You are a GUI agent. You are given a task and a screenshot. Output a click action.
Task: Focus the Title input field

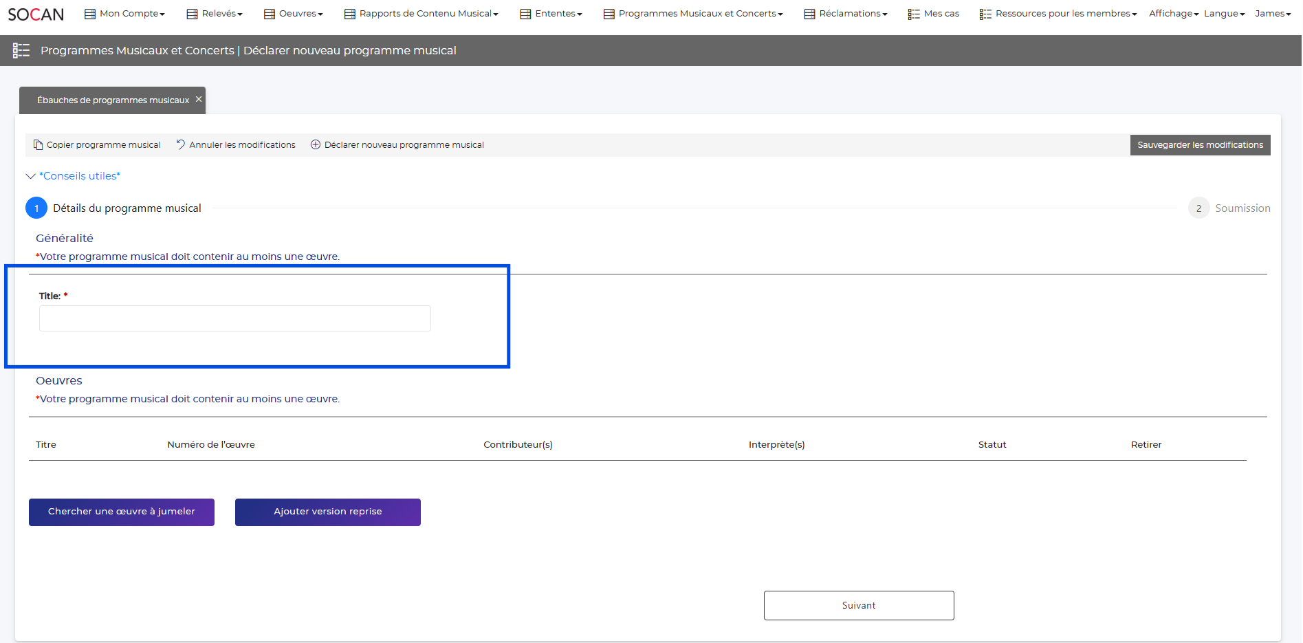234,318
